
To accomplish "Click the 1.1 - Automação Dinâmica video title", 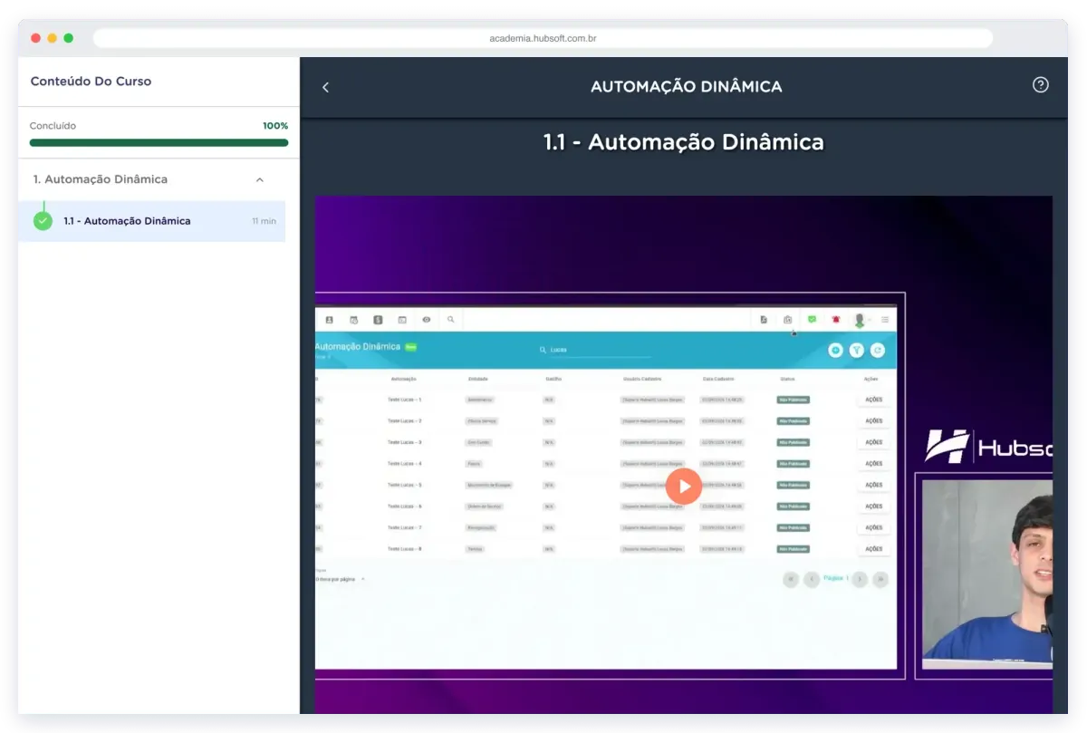I will pos(684,142).
